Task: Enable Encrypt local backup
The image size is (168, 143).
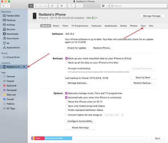Action: click(66, 68)
